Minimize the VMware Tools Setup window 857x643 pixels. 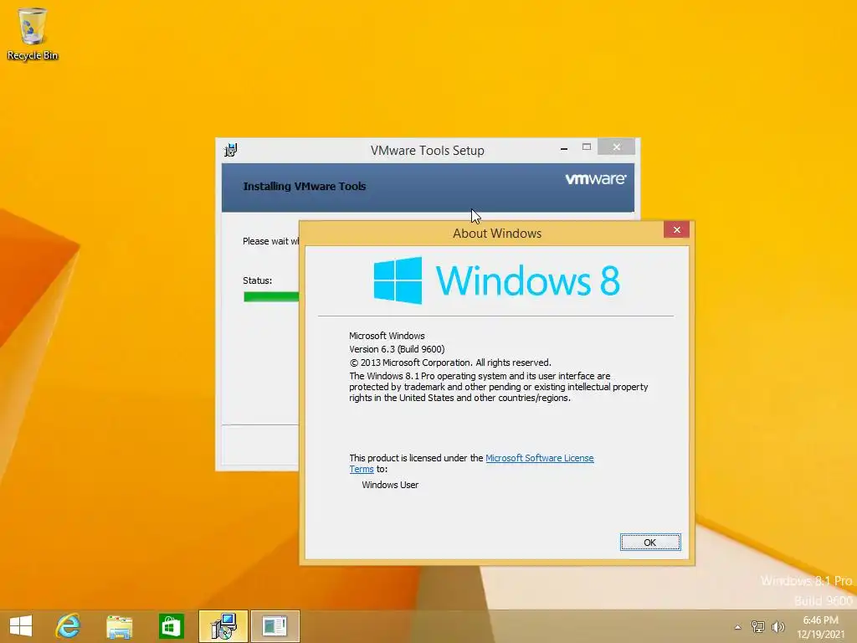[x=563, y=147]
